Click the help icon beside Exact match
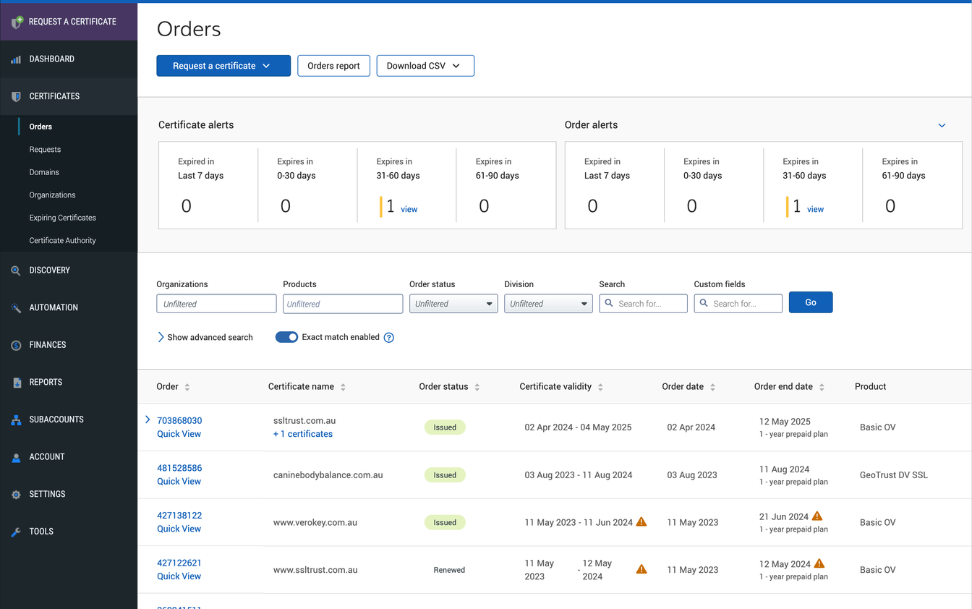This screenshot has height=609, width=972. 388,337
